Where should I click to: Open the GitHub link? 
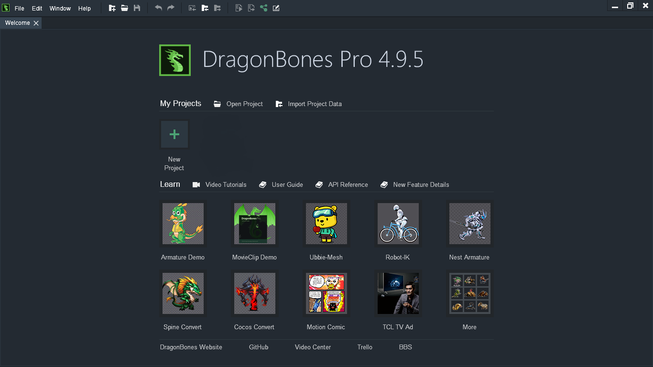coord(259,347)
